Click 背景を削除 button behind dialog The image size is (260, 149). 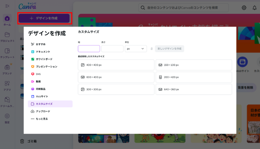pos(245,88)
